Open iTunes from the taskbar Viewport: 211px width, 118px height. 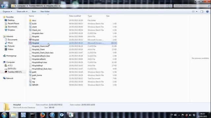52,115
